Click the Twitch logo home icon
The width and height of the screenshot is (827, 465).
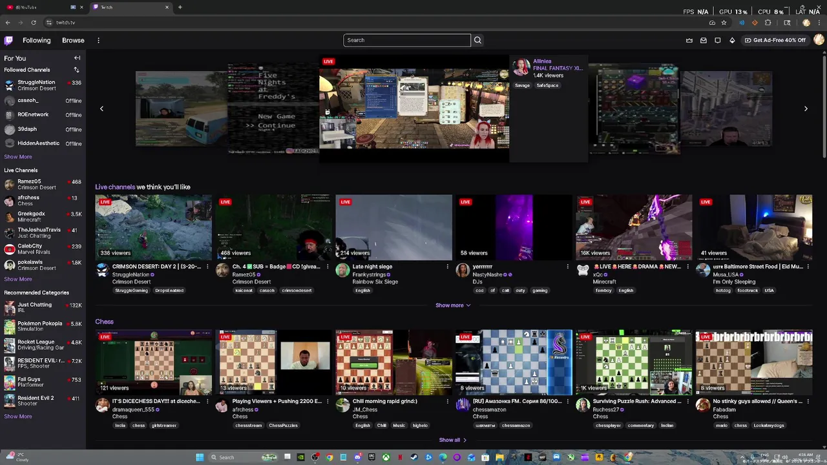8,40
